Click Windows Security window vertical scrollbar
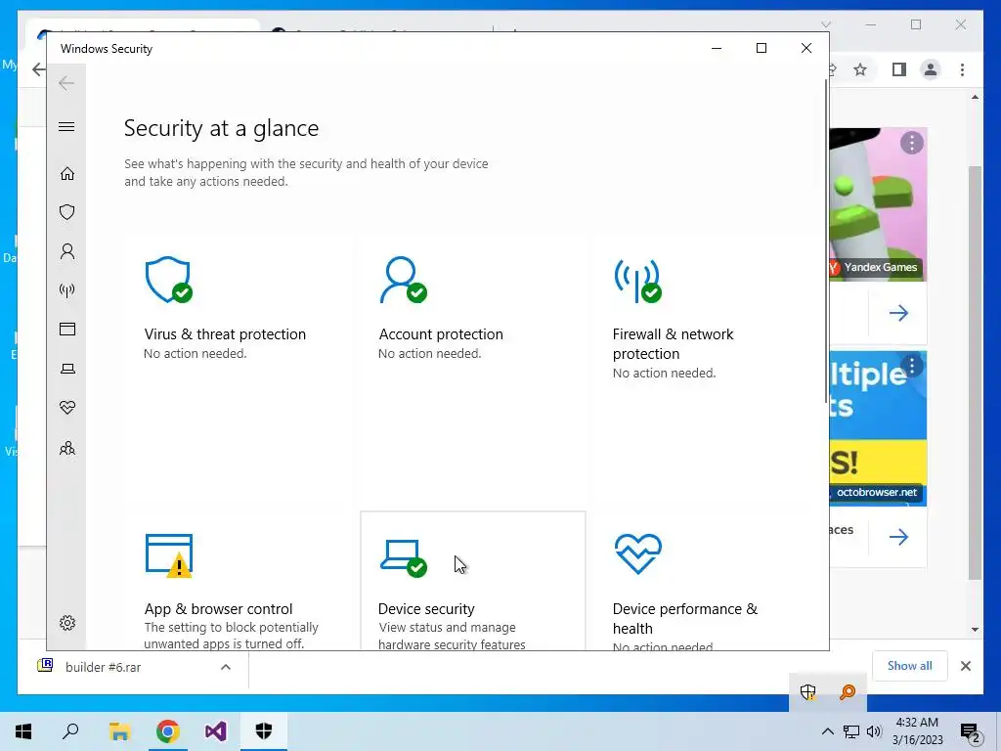Screen dimensions: 1001x751 (825, 242)
